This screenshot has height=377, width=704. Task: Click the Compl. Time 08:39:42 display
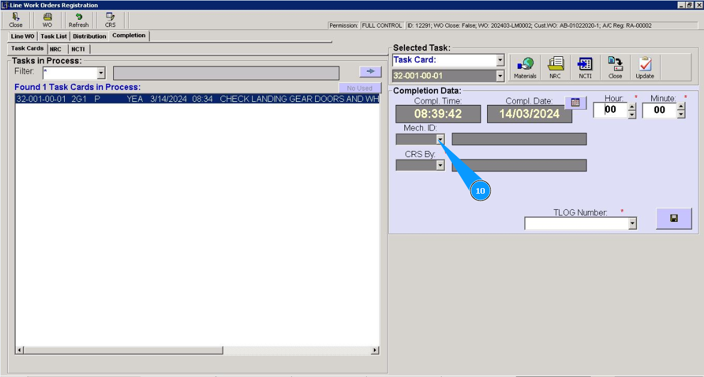[x=438, y=114]
